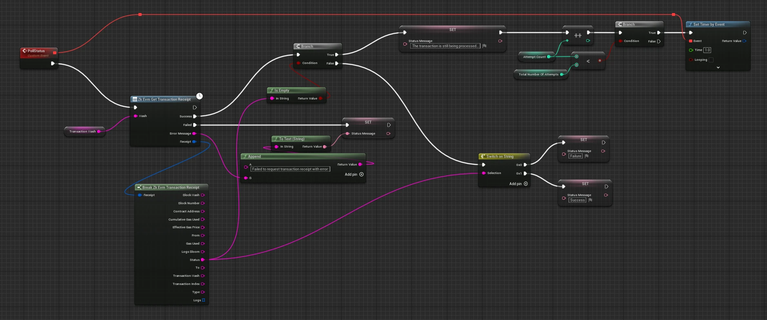Click the False exec pin on the left Branch node
Image resolution: width=767 pixels, height=320 pixels.
337,63
